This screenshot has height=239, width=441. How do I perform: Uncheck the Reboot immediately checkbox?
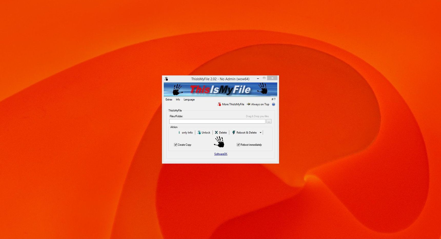[x=238, y=145]
